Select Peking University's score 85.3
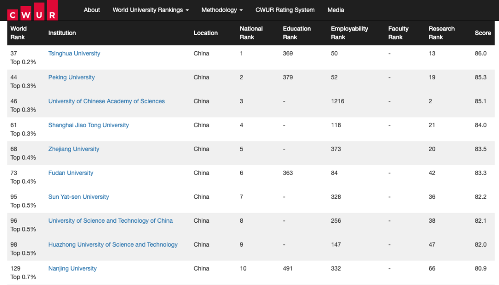 [481, 77]
